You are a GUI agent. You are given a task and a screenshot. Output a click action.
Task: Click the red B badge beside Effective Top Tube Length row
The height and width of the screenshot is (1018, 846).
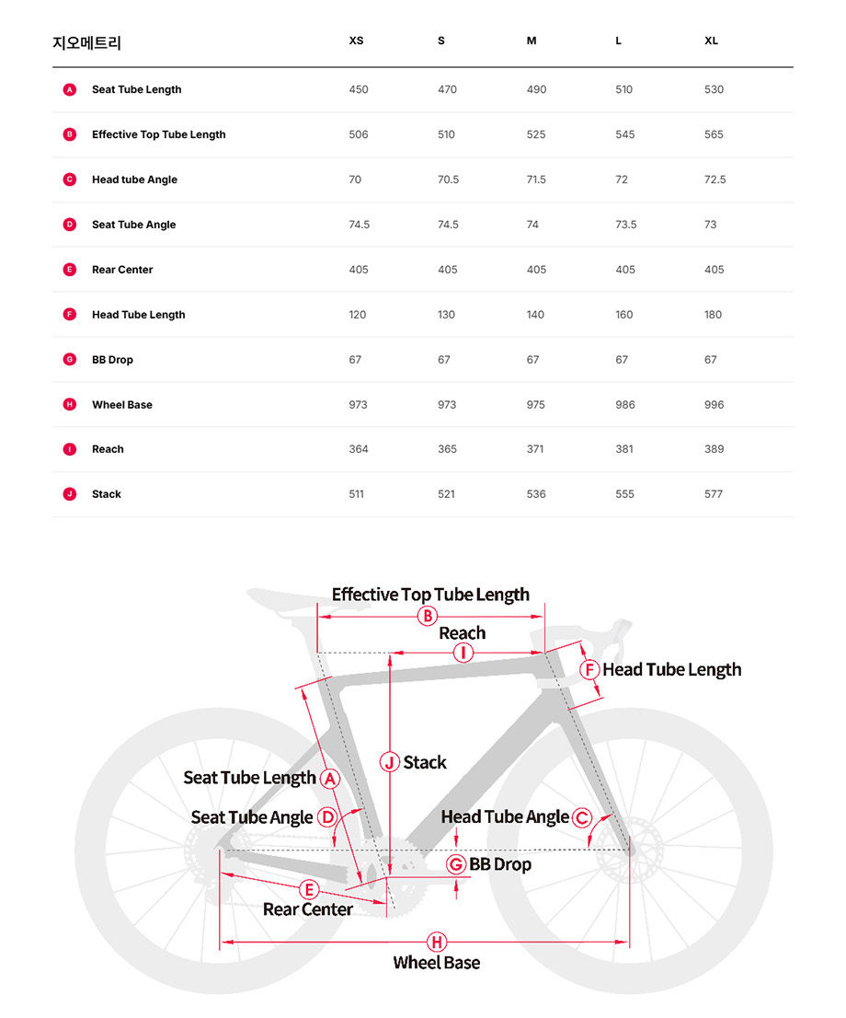click(x=69, y=134)
